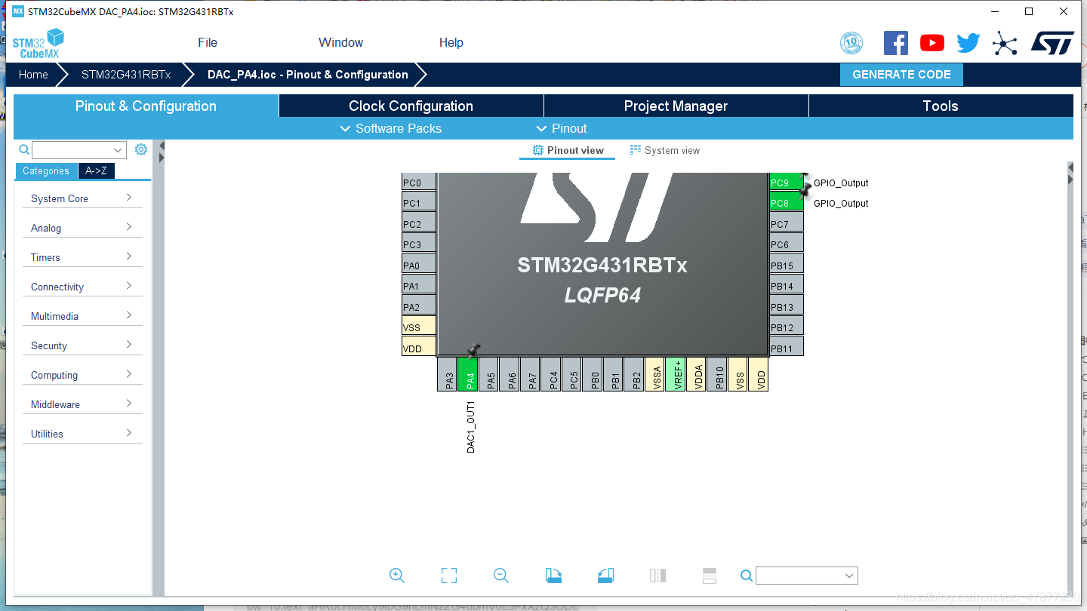
Task: Switch to A->Z list tab
Action: tap(96, 171)
